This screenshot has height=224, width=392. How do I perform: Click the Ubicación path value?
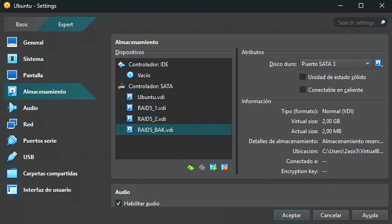coord(352,151)
